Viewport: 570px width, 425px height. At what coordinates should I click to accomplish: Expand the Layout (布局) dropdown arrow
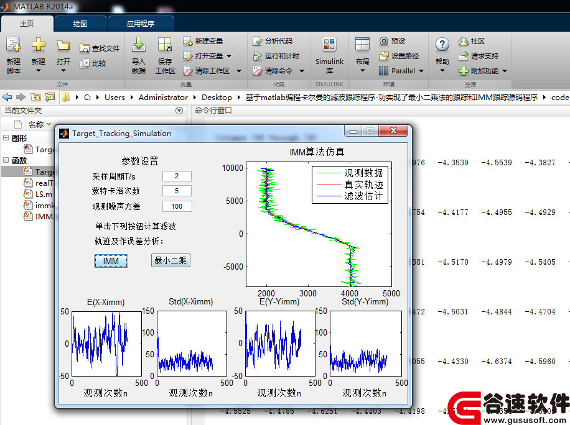pyautogui.click(x=362, y=71)
